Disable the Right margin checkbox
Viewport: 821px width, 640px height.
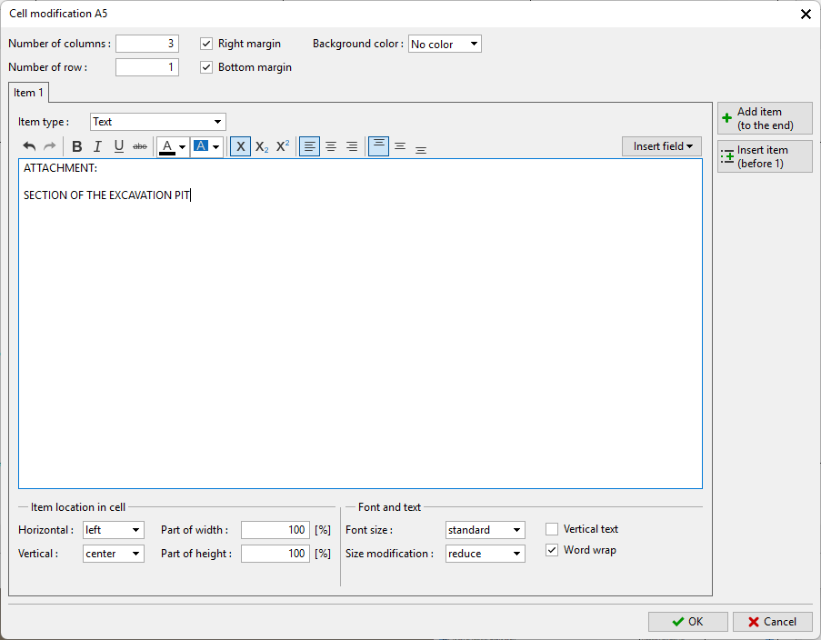(x=206, y=44)
